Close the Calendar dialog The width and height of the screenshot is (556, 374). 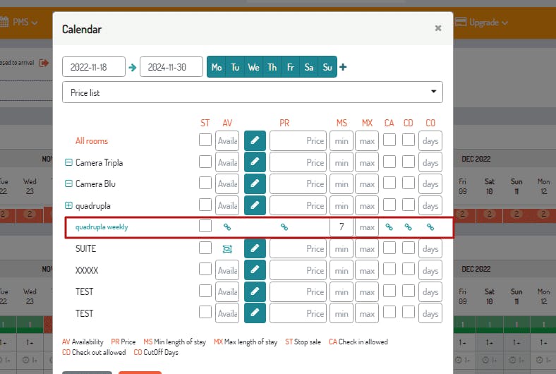coord(438,28)
